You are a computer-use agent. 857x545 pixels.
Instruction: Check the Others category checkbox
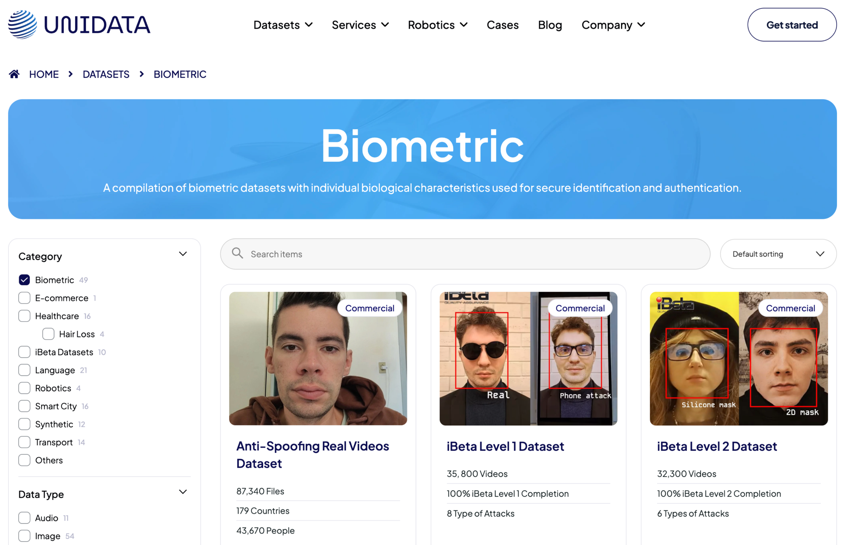tap(24, 460)
